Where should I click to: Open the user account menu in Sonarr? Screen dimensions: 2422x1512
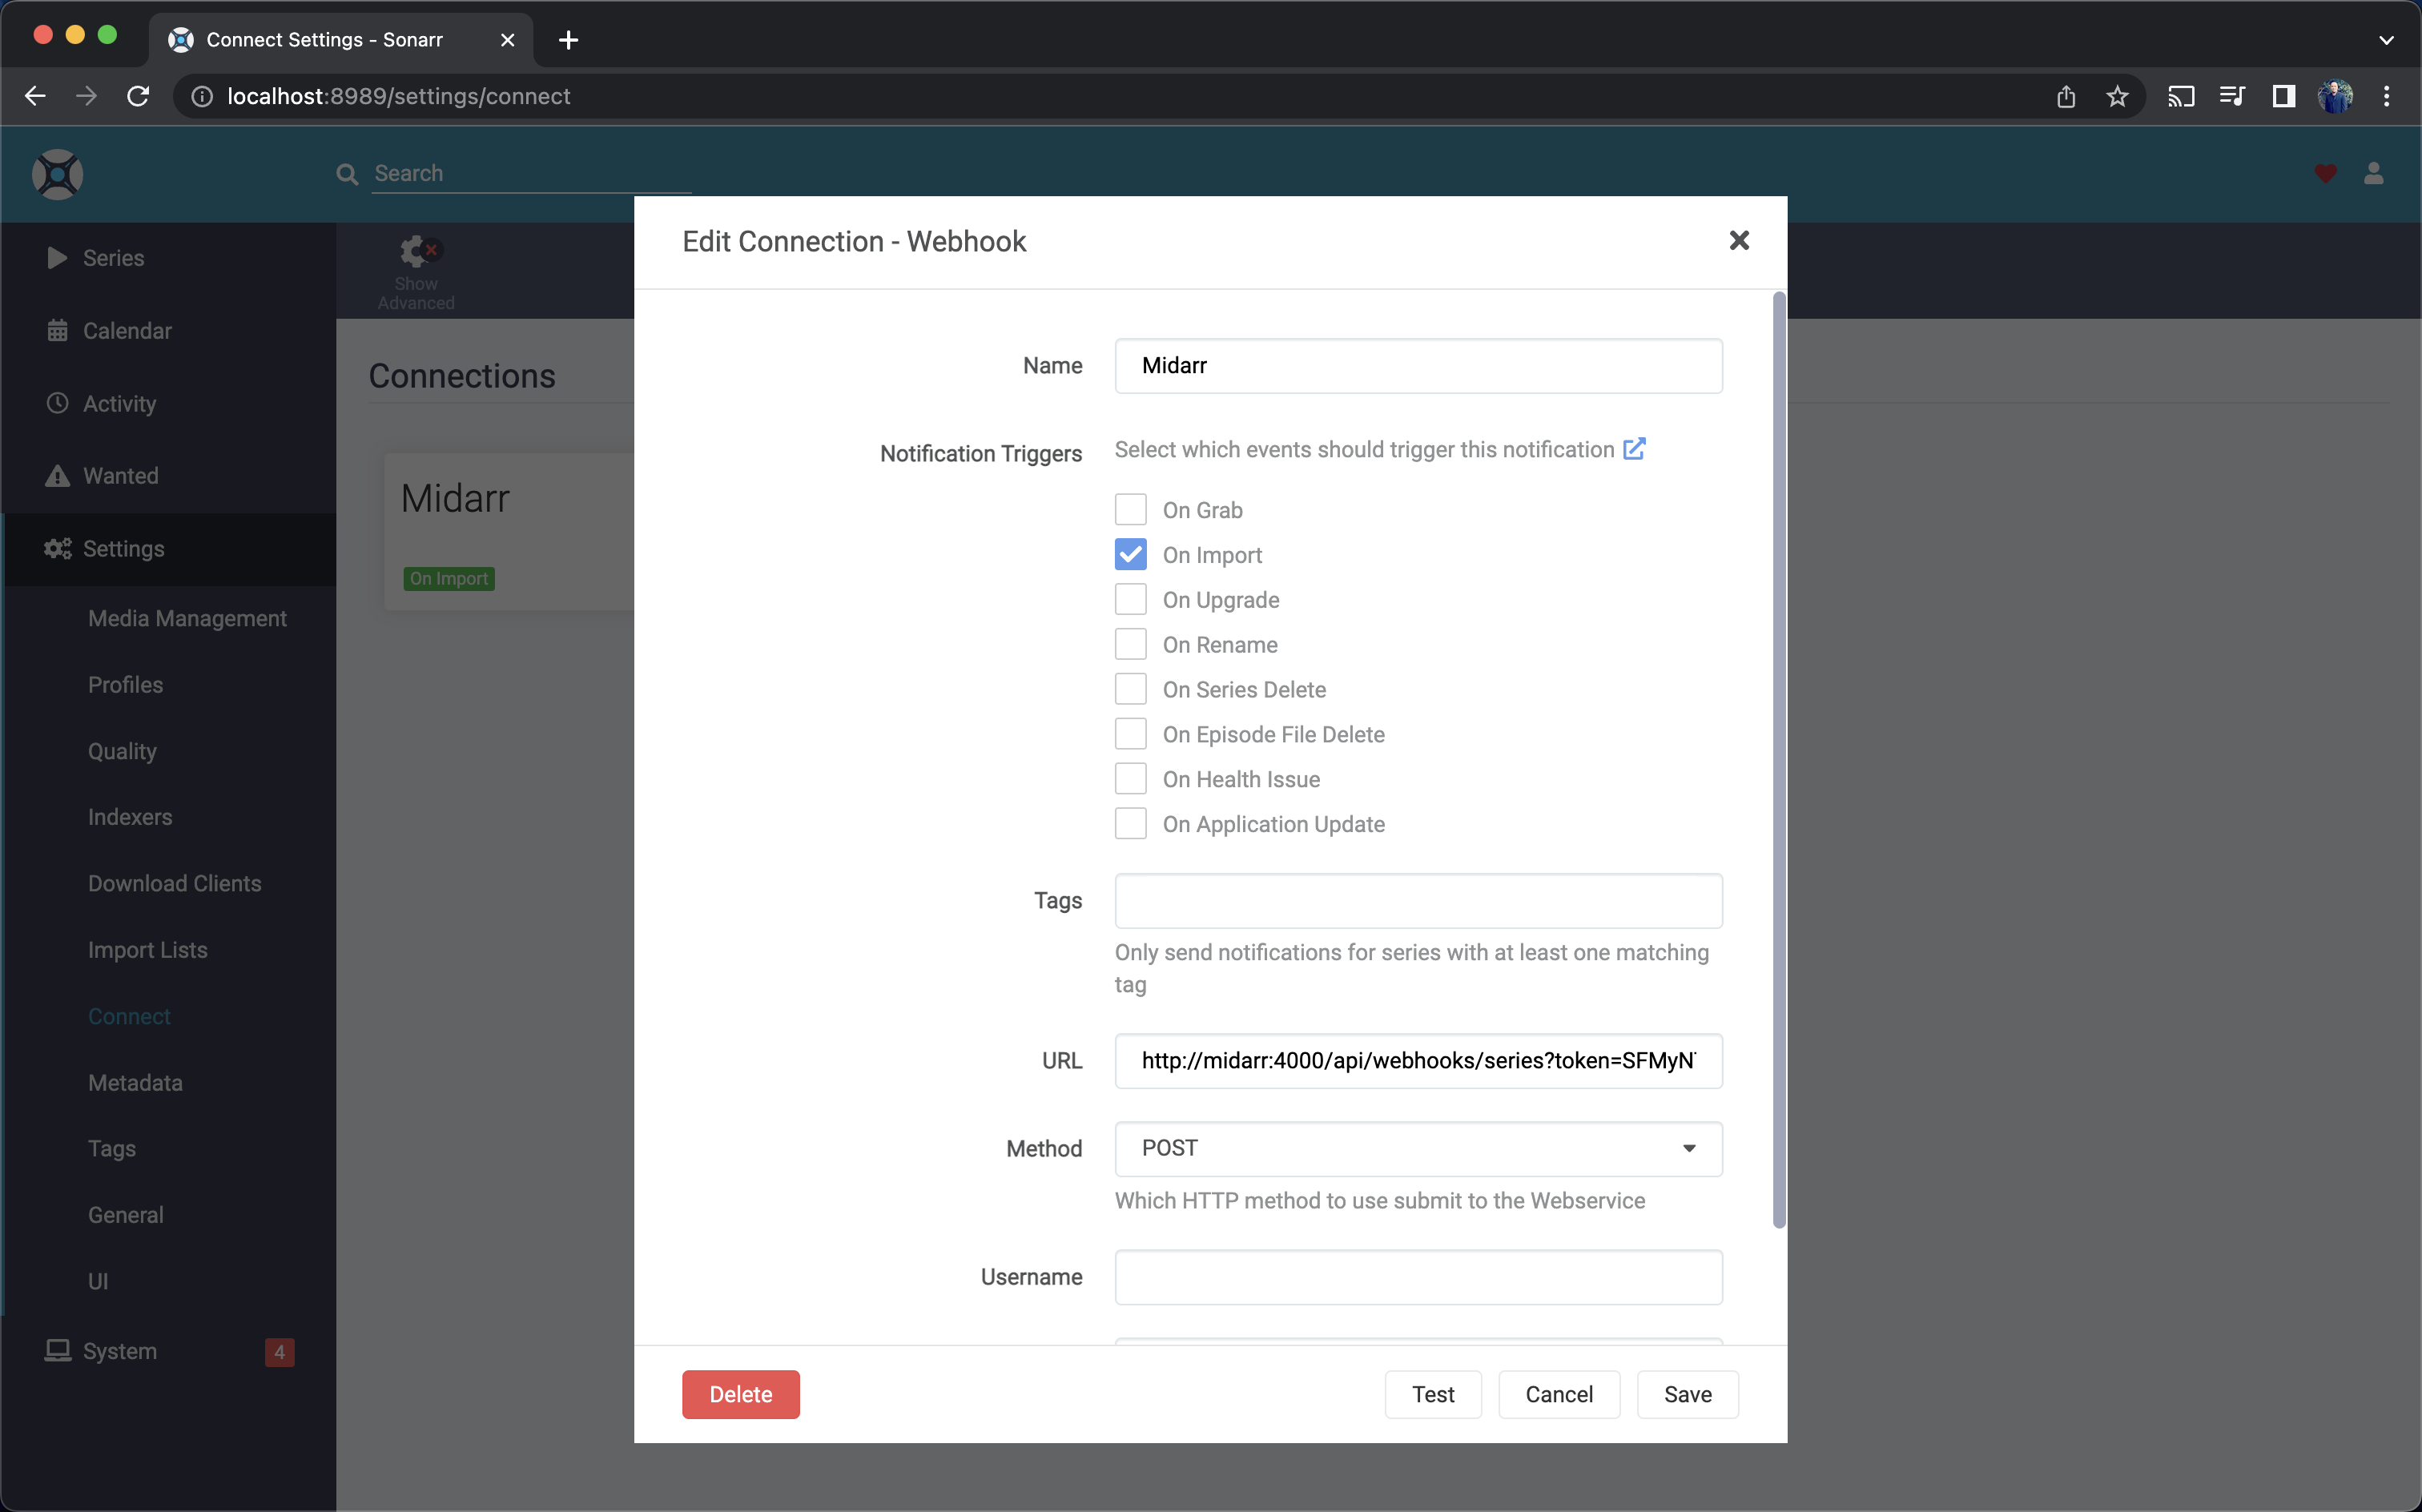click(x=2374, y=173)
